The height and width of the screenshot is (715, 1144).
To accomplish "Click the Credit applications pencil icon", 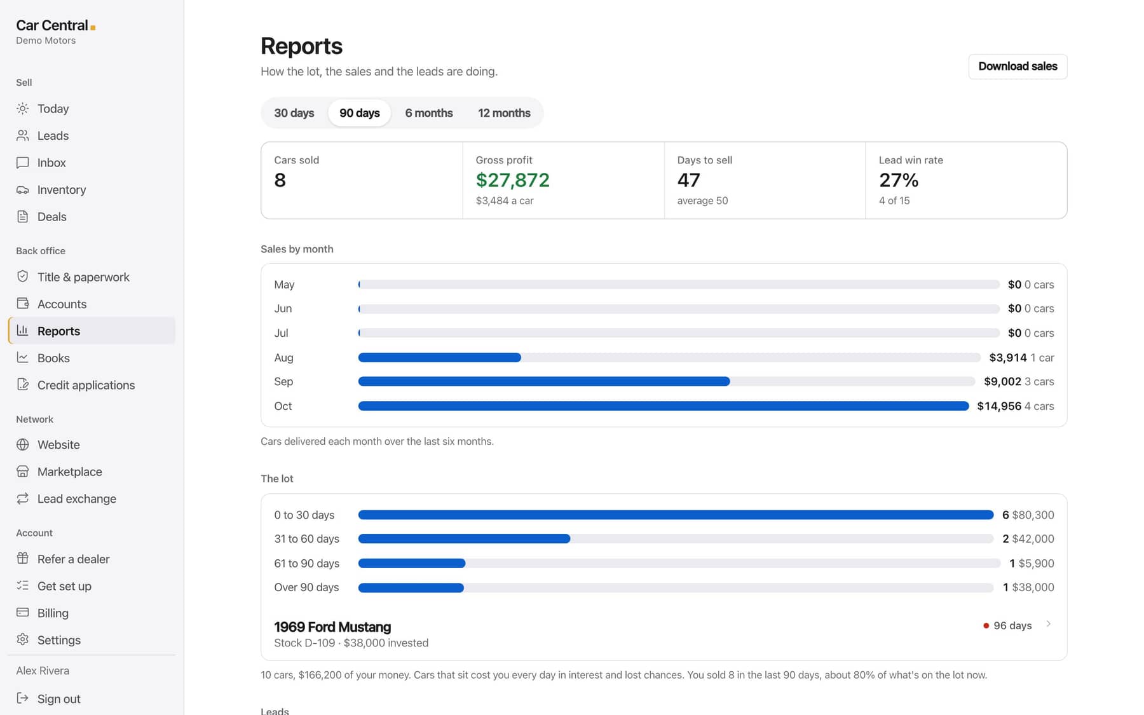I will click(x=23, y=385).
